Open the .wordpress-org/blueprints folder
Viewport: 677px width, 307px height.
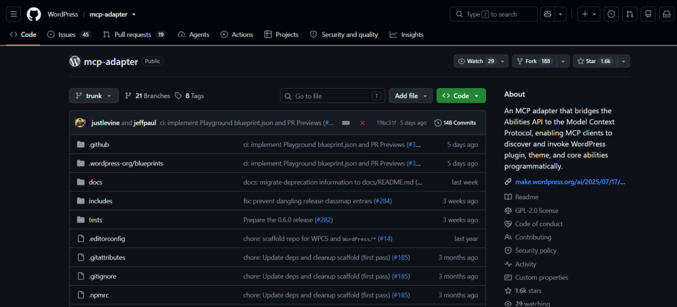126,163
